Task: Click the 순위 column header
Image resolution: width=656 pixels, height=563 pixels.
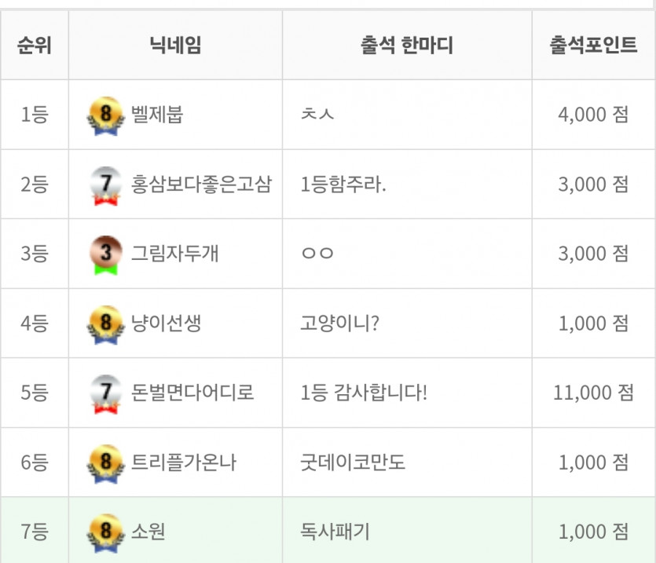Action: [x=35, y=46]
